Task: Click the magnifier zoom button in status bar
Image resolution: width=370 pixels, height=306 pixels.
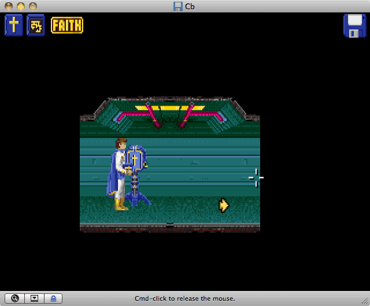Action: [x=14, y=298]
